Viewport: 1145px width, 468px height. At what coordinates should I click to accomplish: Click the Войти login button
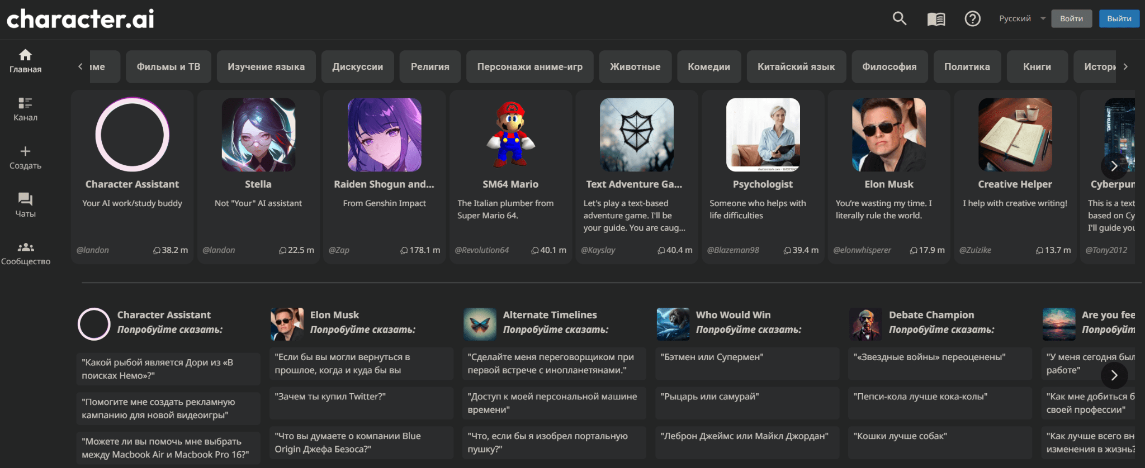(1071, 18)
